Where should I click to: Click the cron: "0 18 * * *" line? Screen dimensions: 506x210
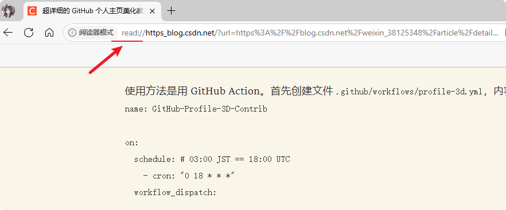[x=188, y=176]
